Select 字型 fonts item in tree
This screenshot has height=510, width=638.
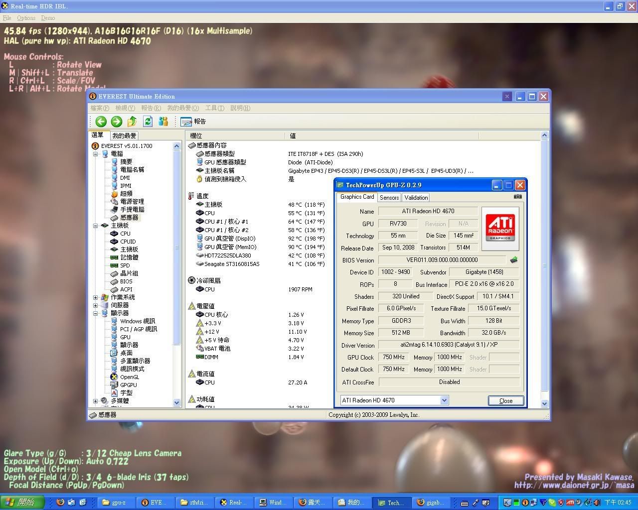click(x=126, y=393)
